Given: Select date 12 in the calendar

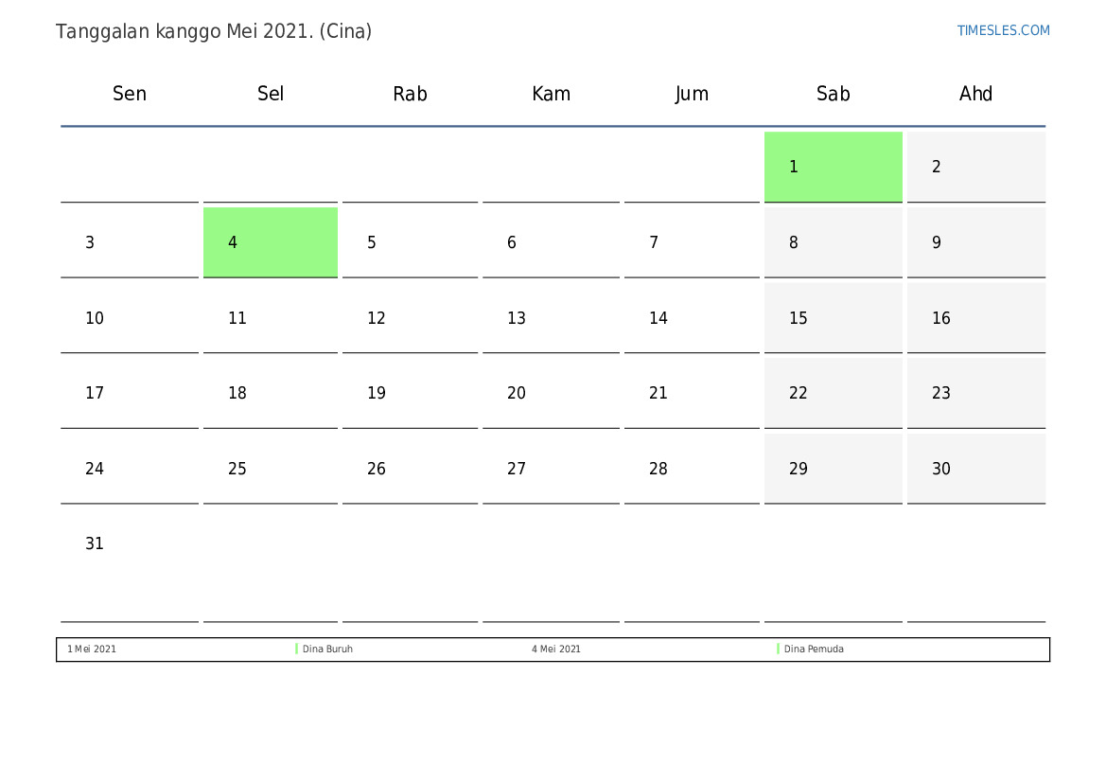Looking at the screenshot, I should click(377, 318).
